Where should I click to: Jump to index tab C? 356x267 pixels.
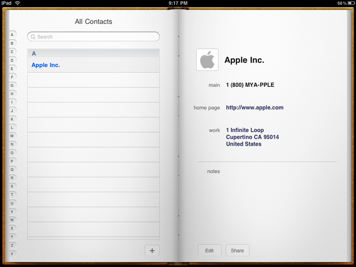pos(12,52)
